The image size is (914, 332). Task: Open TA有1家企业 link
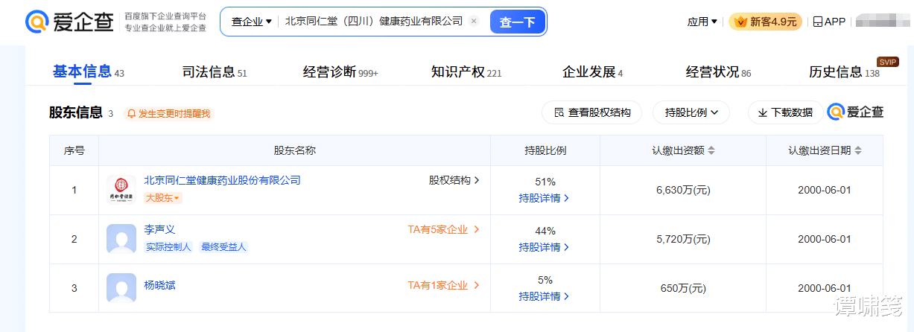pyautogui.click(x=443, y=285)
